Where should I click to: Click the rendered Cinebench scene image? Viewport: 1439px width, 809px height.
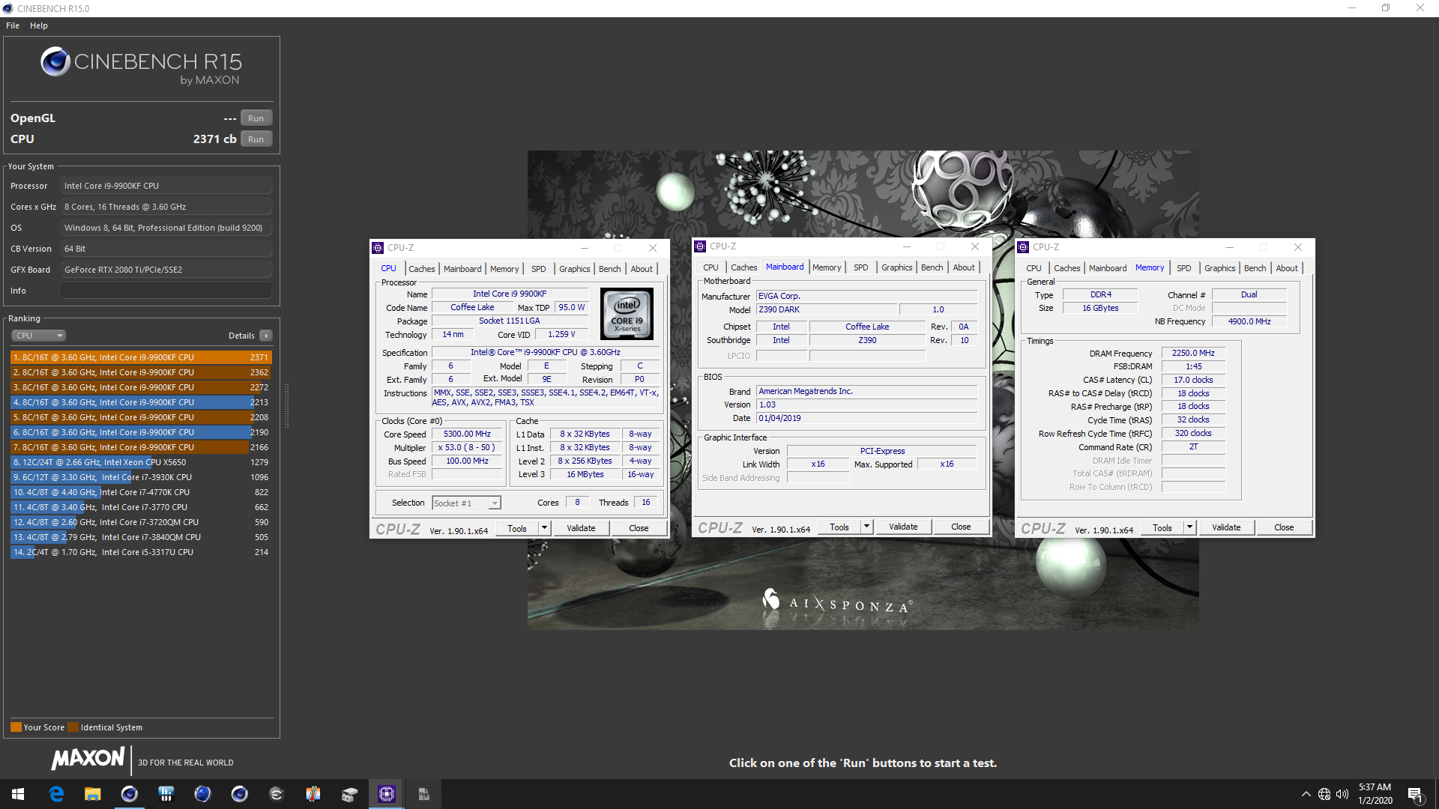pos(863,390)
